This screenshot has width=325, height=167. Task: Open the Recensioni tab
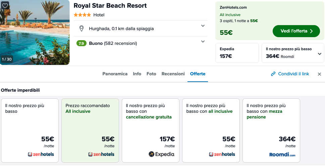pos(173,74)
